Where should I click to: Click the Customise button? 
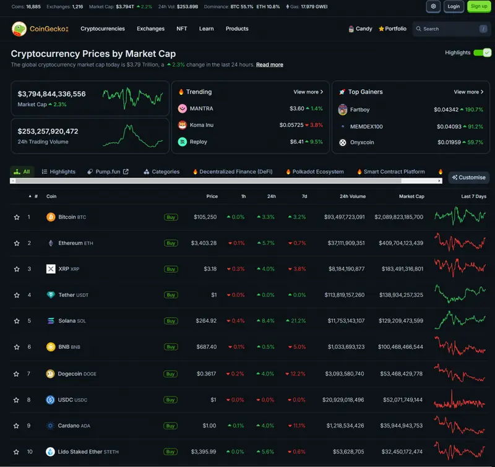click(x=469, y=178)
